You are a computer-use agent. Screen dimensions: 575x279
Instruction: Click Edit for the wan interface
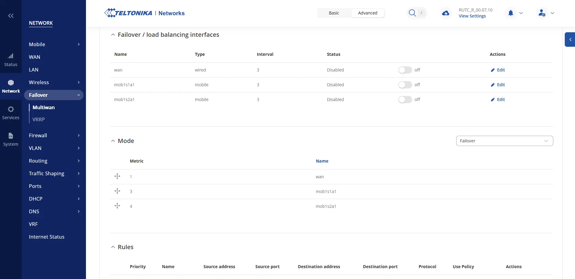[498, 70]
